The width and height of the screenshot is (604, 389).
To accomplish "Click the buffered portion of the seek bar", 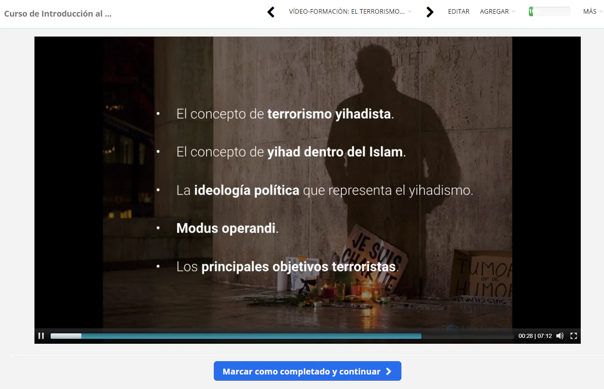I will click(249, 336).
